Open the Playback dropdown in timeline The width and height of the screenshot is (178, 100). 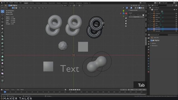coord(7,90)
